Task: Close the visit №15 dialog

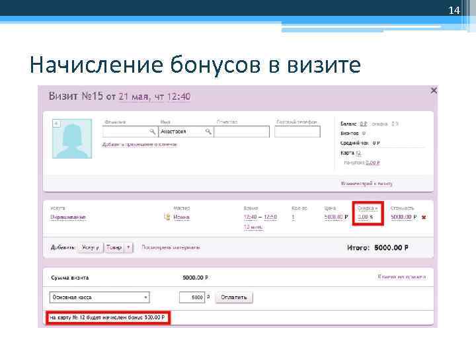Action: click(x=434, y=91)
